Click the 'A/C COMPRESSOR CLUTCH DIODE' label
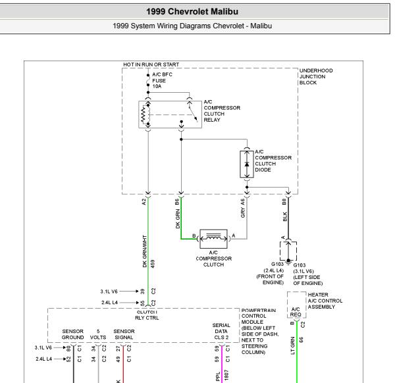Viewport: 395px width, 383px height. [x=273, y=161]
